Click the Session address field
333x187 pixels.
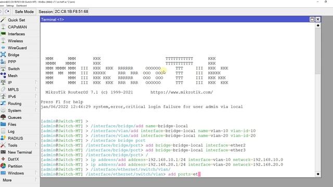[x=71, y=11]
